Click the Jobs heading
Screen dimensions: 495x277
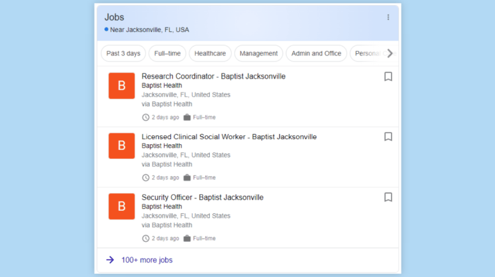114,17
